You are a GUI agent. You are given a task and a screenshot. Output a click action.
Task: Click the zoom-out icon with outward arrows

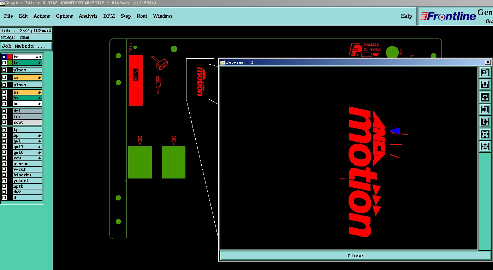point(485,146)
